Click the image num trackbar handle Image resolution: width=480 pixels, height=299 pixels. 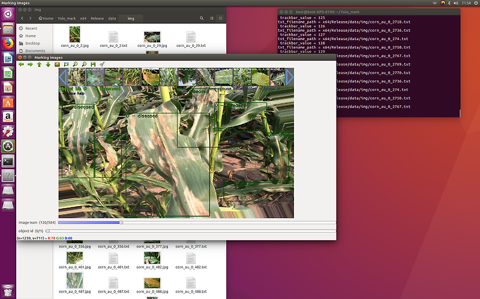pyautogui.click(x=121, y=222)
